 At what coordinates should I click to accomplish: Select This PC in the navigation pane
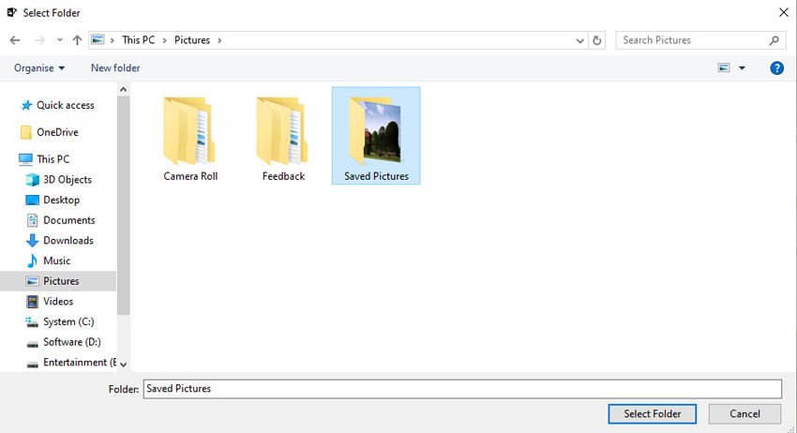(53, 159)
